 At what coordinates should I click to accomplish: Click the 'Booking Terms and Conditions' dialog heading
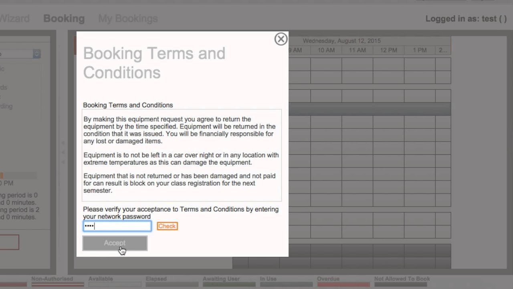click(154, 63)
